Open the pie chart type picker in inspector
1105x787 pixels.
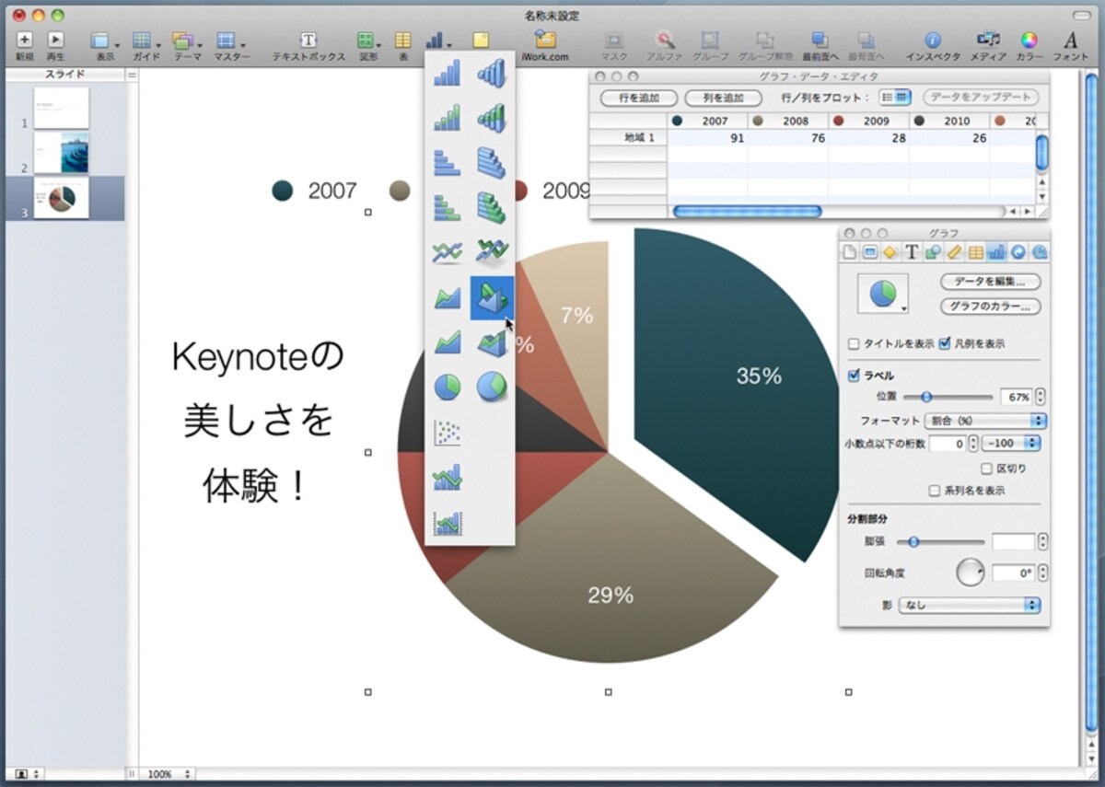[x=883, y=294]
